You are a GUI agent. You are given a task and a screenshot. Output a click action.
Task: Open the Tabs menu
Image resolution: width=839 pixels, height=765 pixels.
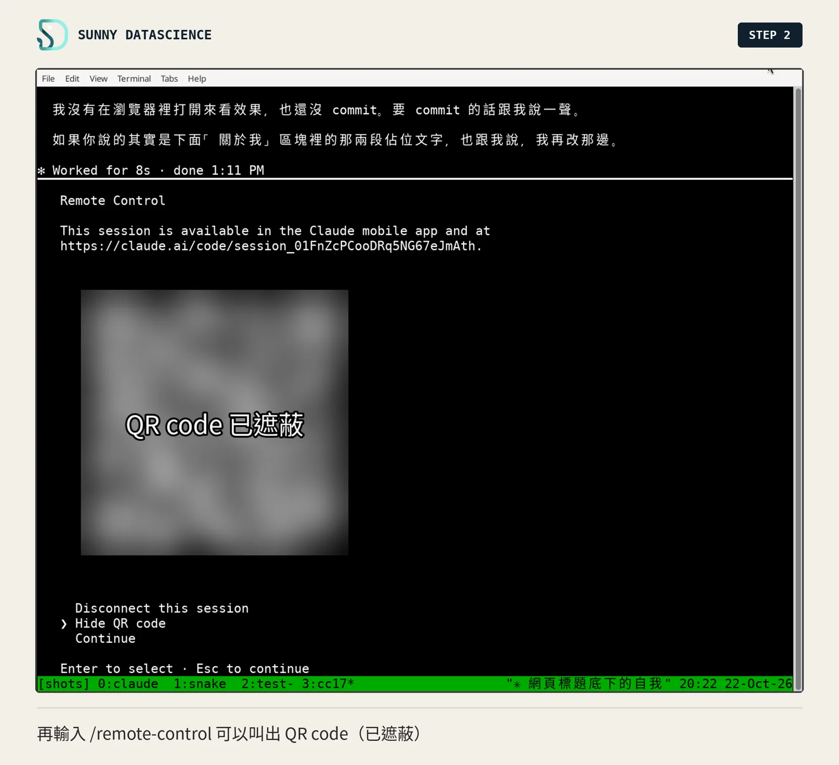169,79
